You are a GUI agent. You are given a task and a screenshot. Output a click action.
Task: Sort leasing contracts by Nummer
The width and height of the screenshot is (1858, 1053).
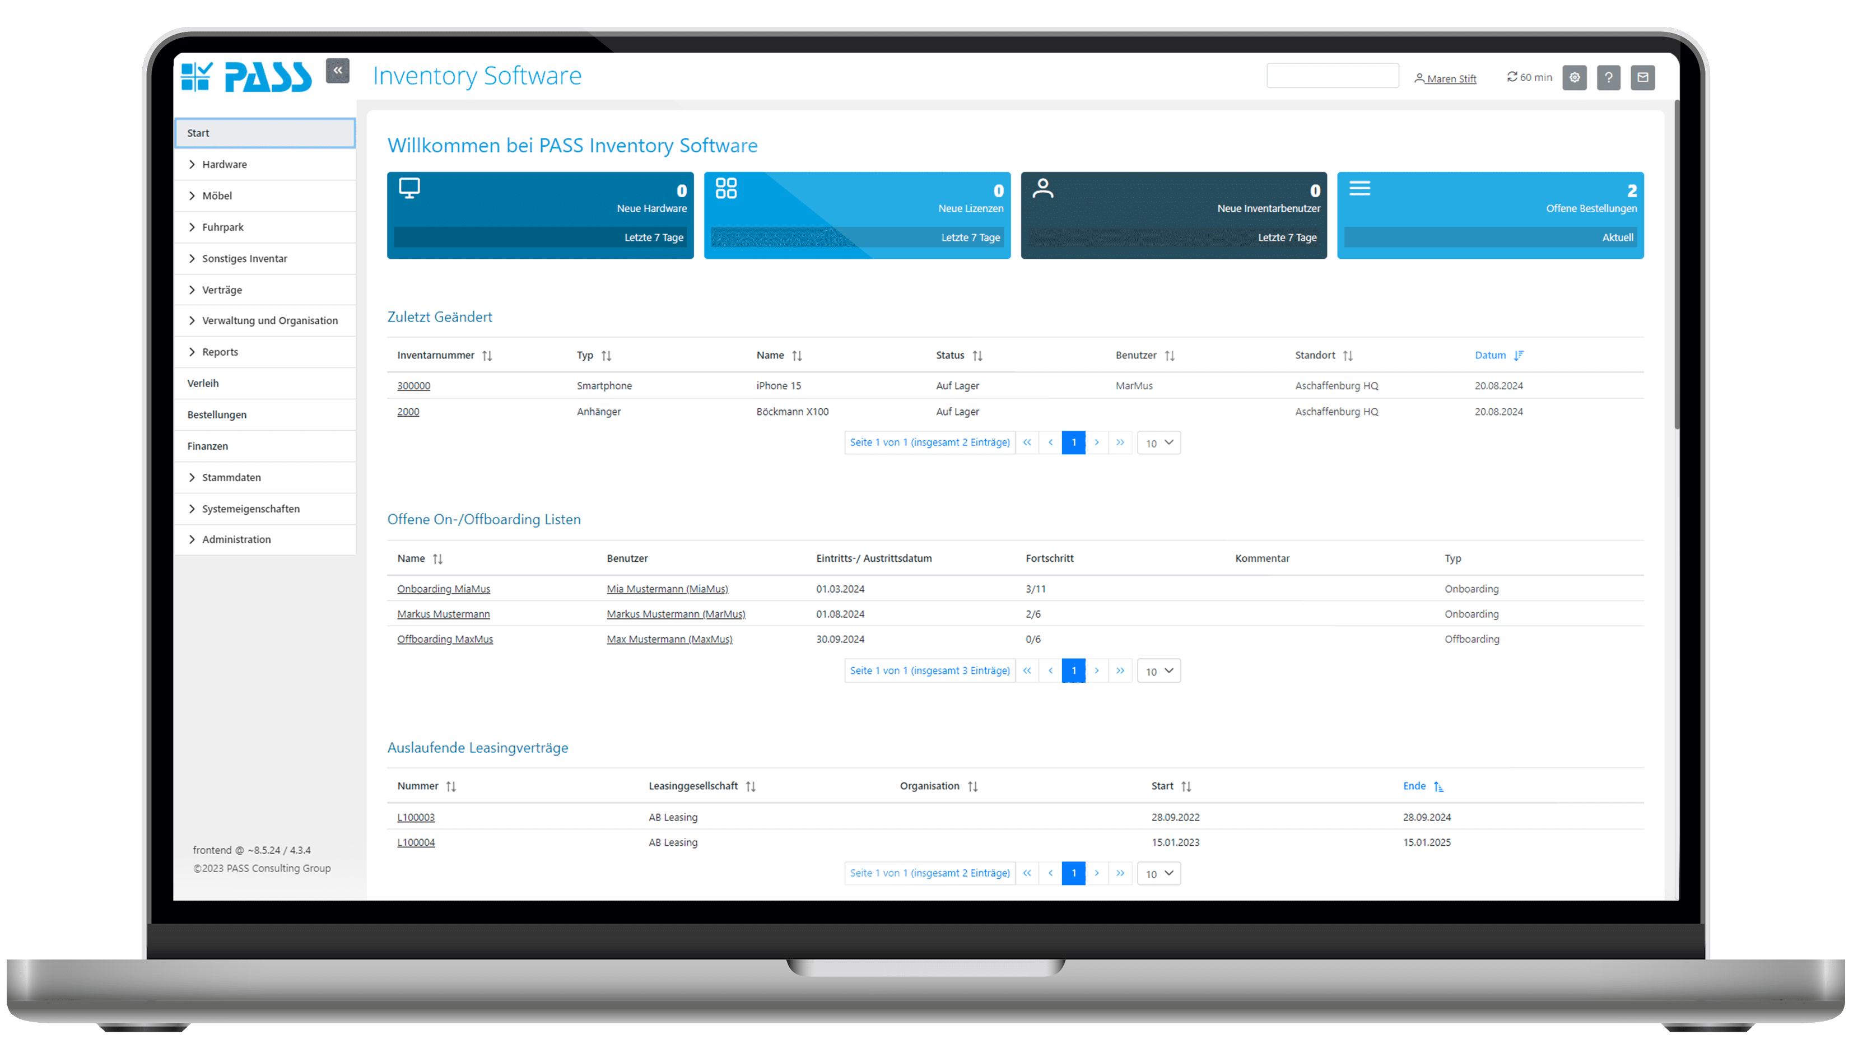click(451, 787)
